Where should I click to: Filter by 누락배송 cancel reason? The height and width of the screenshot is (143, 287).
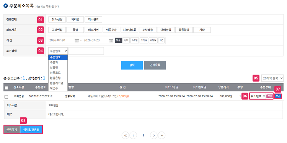point(148,30)
